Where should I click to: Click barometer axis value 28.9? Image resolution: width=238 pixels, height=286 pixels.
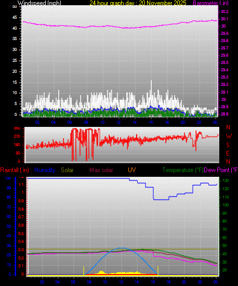(x=224, y=107)
